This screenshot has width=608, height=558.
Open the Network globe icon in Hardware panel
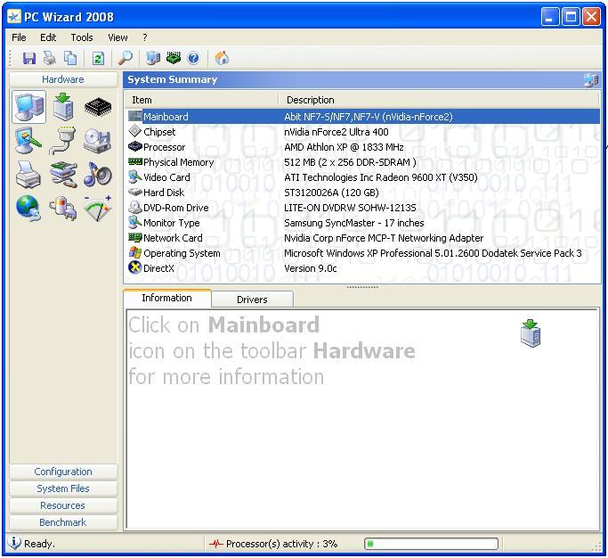28,208
